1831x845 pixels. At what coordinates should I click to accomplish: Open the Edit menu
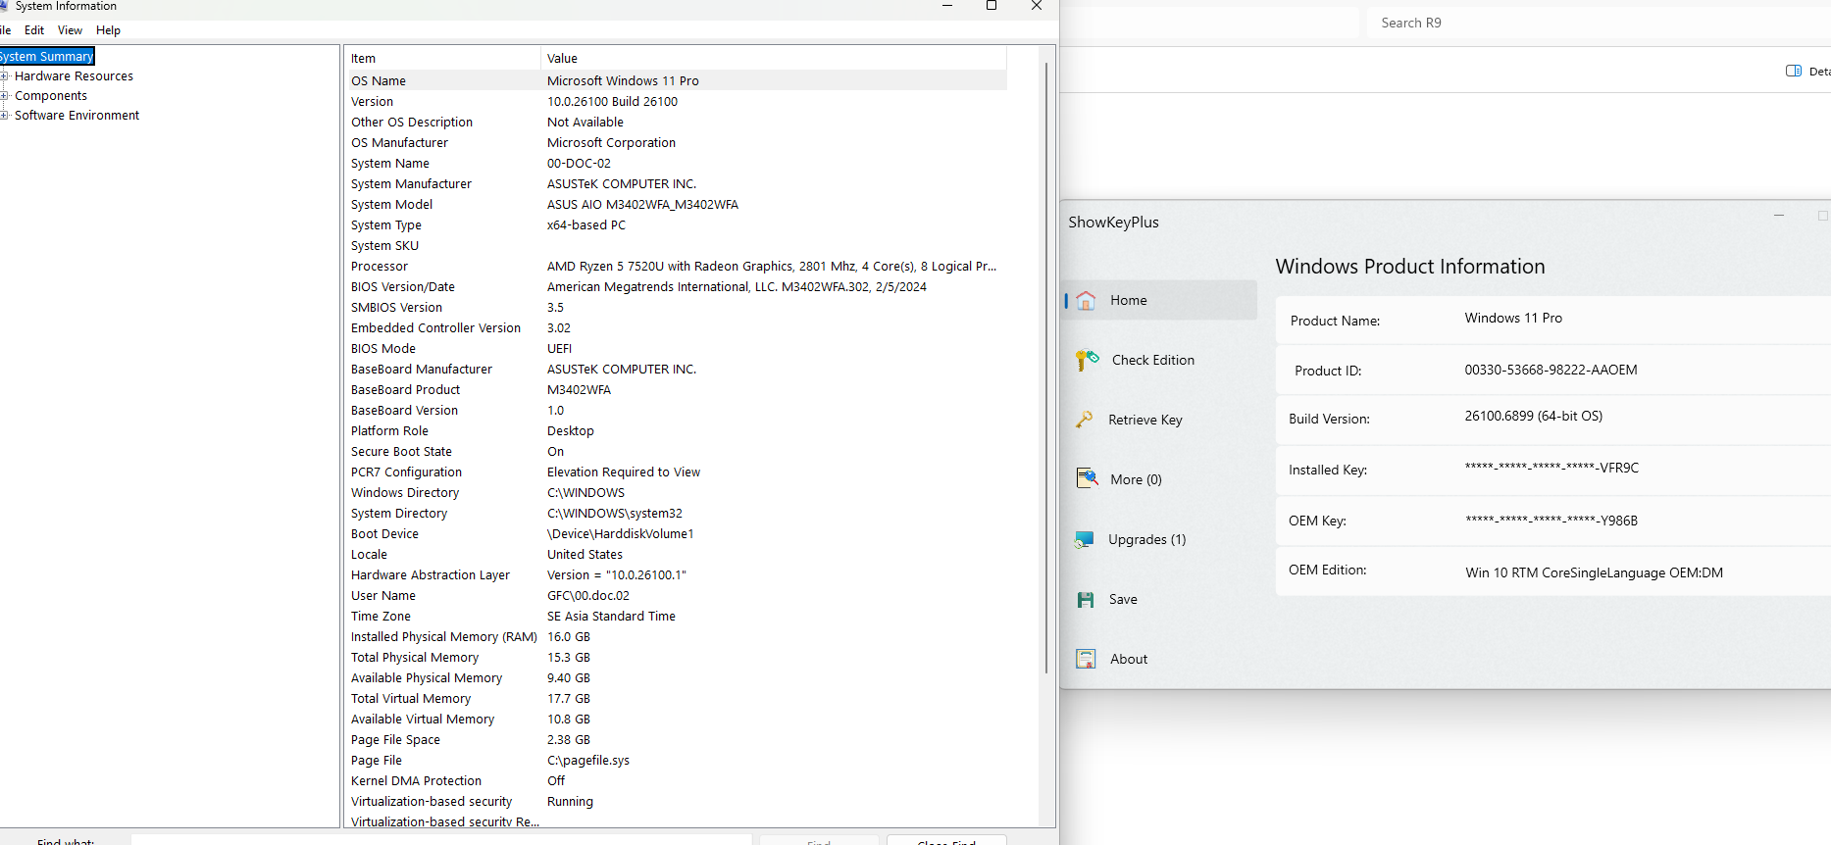coord(34,30)
